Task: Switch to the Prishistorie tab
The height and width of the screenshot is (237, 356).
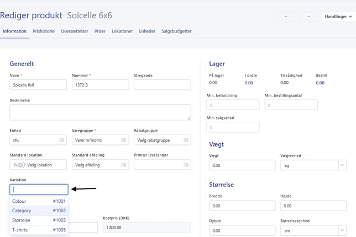Action: point(44,31)
